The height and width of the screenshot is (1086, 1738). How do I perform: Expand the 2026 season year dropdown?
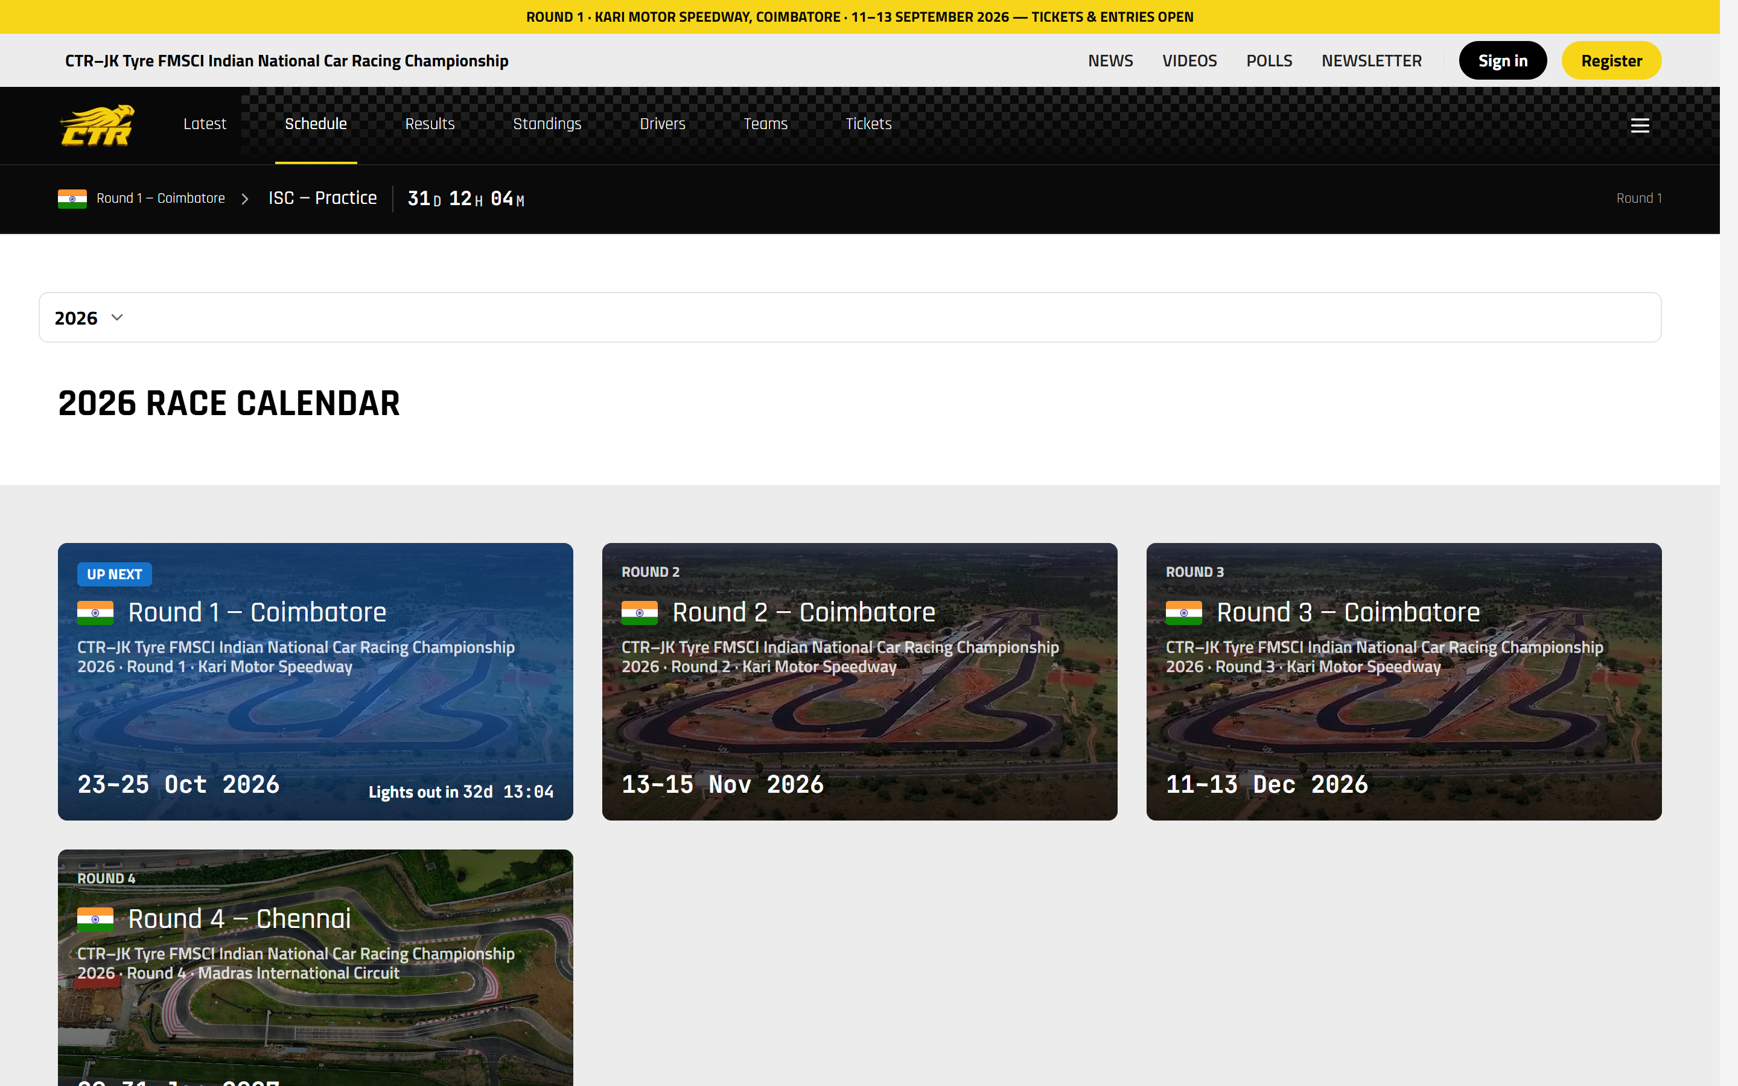click(850, 317)
